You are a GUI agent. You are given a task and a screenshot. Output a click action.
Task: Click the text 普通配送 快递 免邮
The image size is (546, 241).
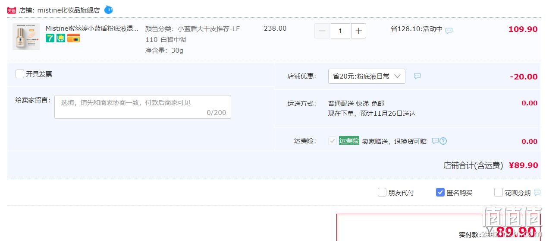click(356, 104)
